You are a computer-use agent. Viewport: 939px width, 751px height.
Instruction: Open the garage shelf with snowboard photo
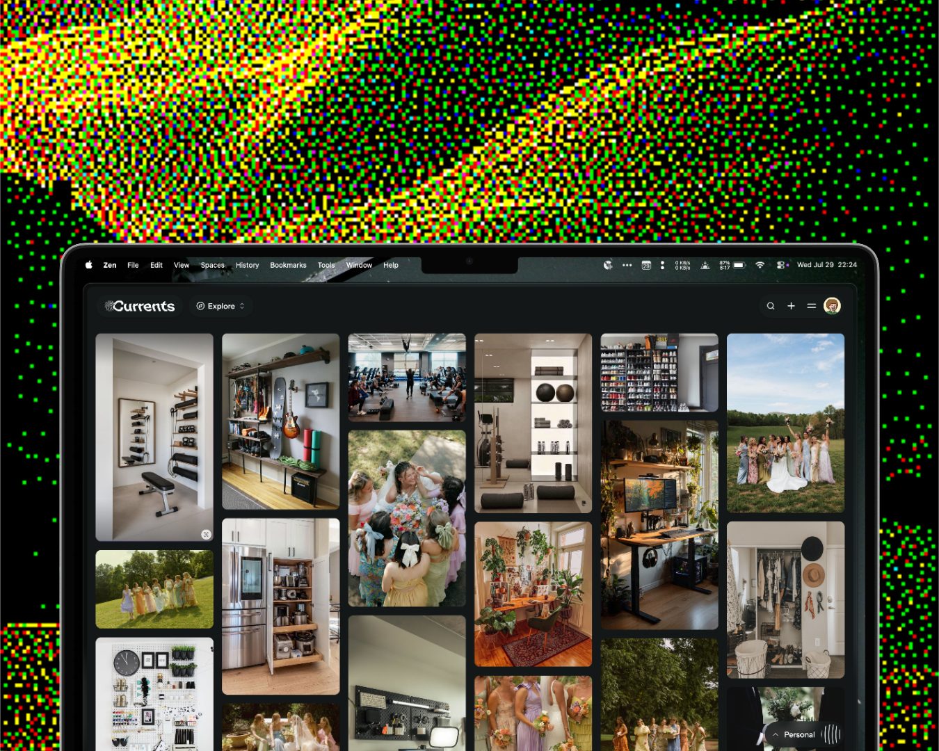[281, 421]
